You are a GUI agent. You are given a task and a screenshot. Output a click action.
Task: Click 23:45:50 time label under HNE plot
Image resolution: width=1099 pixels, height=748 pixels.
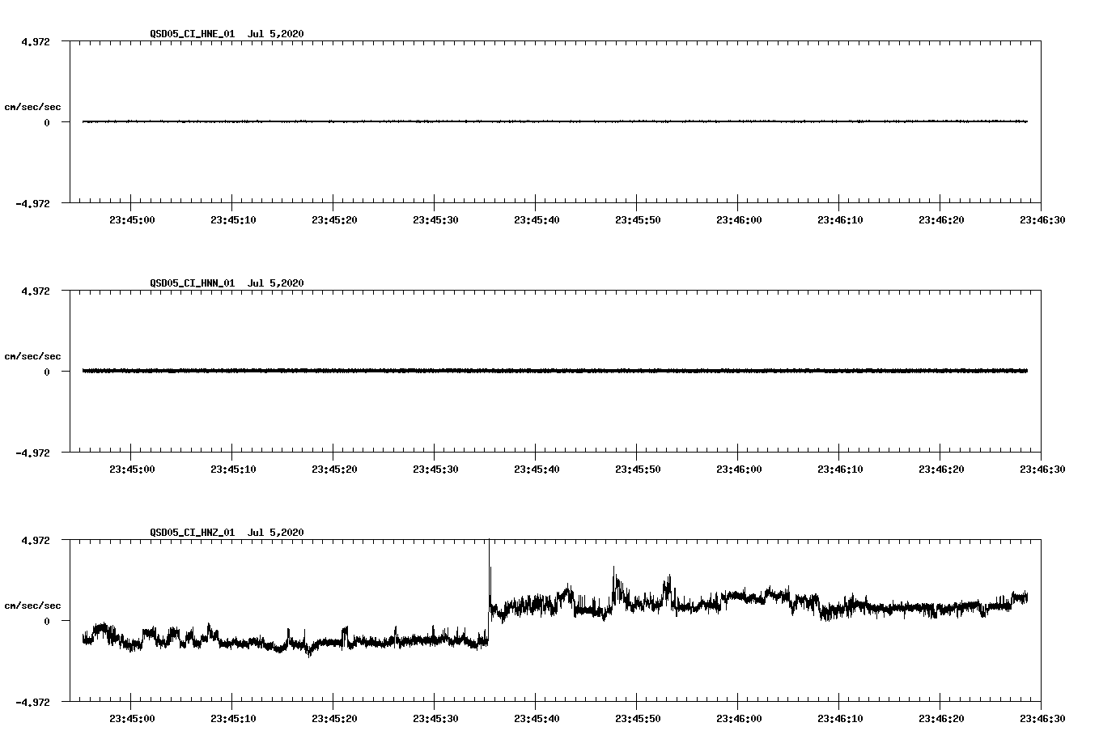click(x=637, y=219)
